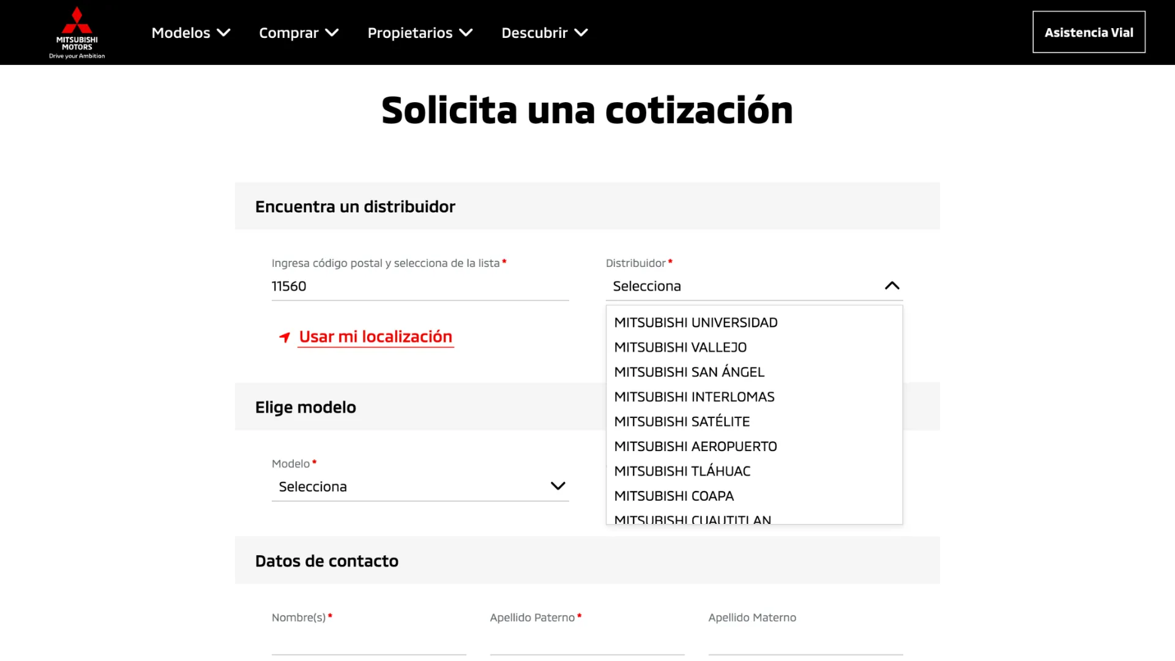The image size is (1175, 661).
Task: Click the Mitsubishi Motors logo
Action: pyautogui.click(x=77, y=32)
